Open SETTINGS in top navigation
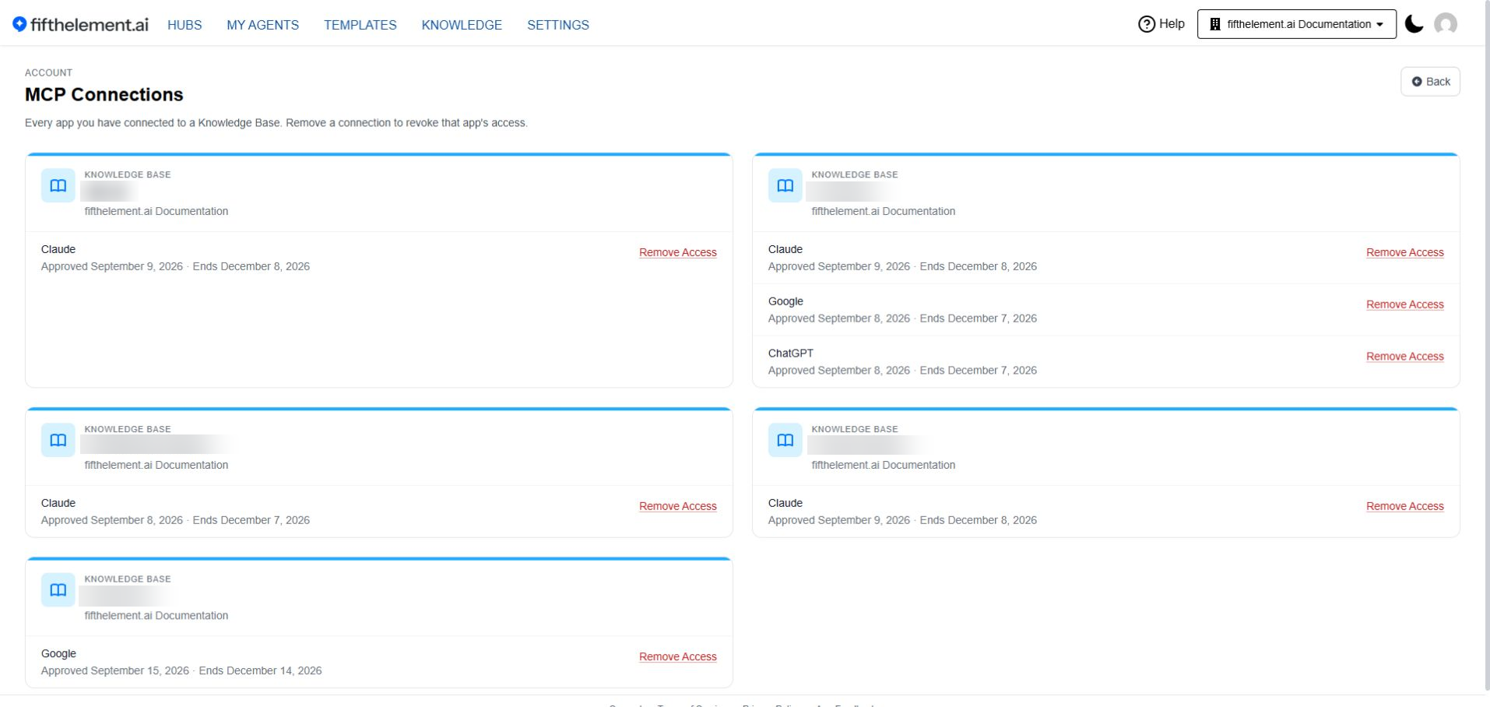1490x707 pixels. click(558, 25)
